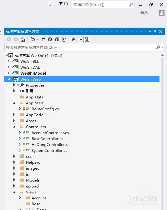Select the Base folder under Views
This screenshot has height=210, width=167.
(36, 204)
